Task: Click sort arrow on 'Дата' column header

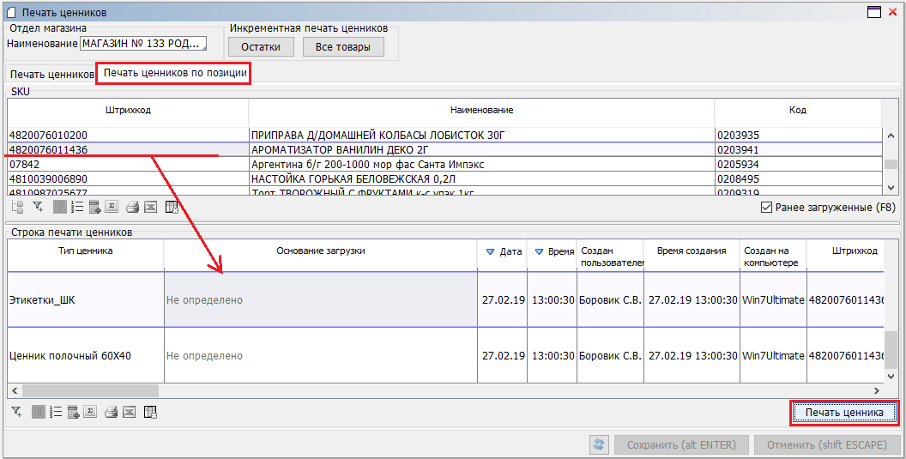Action: (491, 251)
